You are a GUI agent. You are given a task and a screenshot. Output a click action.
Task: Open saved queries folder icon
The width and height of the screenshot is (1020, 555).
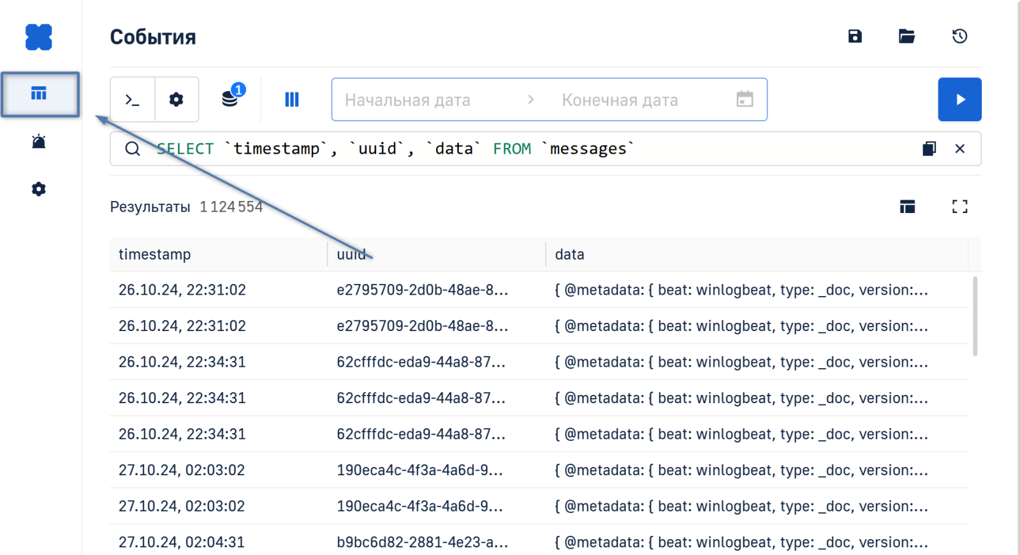pyautogui.click(x=907, y=36)
